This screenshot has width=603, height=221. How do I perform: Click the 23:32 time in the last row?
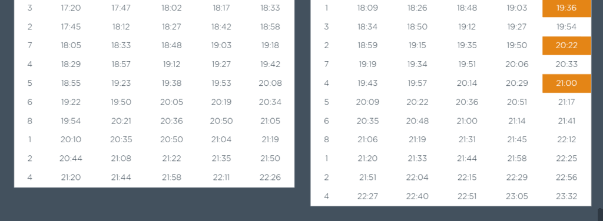tap(566, 196)
